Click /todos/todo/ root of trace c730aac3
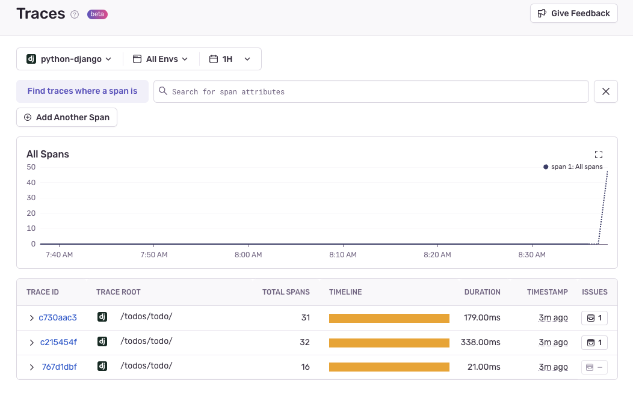This screenshot has width=633, height=404. [147, 316]
